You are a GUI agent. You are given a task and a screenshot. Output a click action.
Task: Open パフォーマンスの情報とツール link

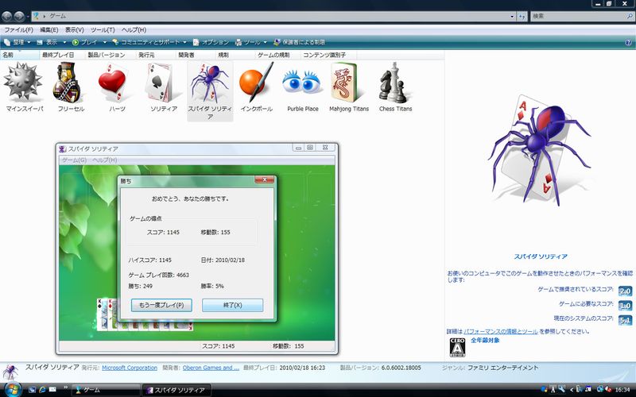501,331
